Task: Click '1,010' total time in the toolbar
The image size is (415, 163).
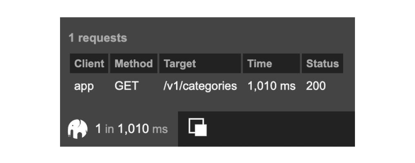Action: coord(133,129)
